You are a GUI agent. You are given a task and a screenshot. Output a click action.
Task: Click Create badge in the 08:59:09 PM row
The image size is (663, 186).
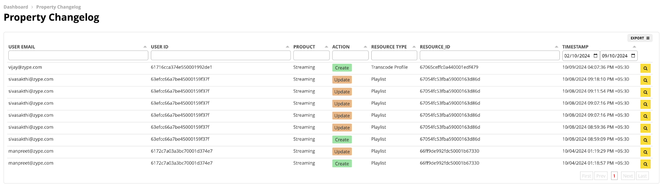(342, 140)
